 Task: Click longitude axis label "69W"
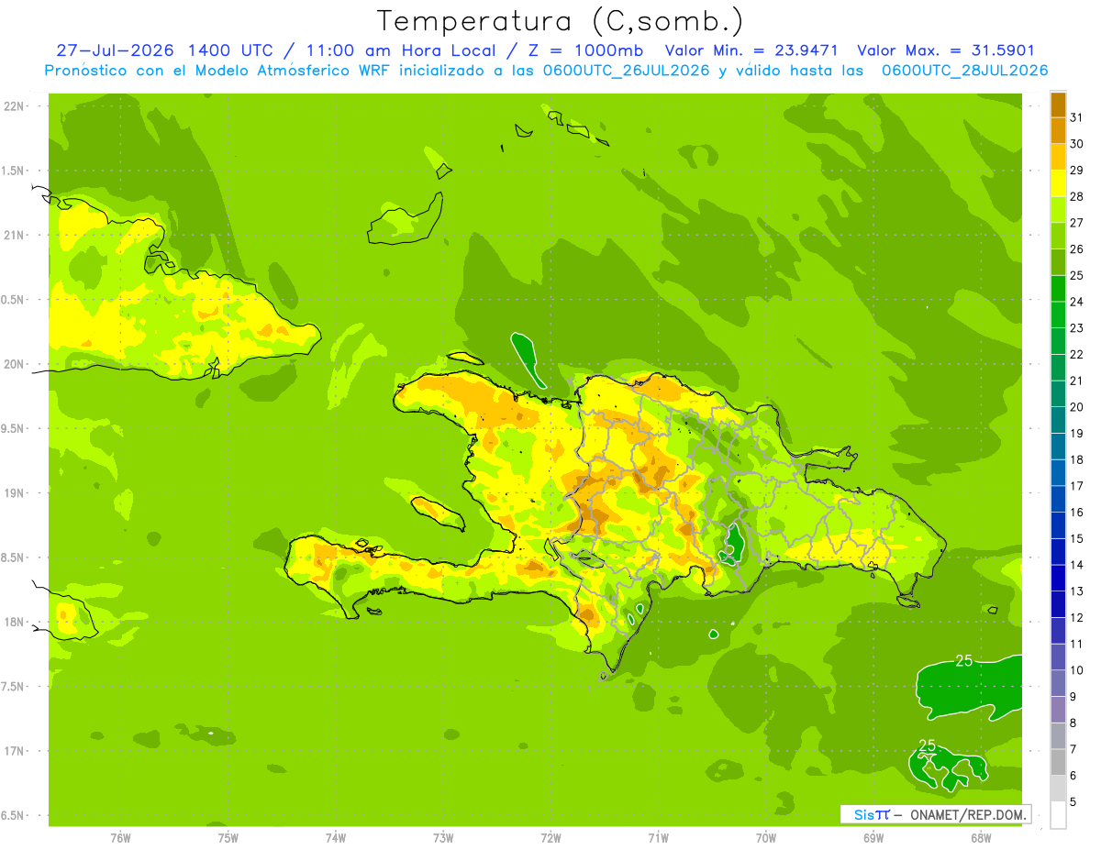873,837
